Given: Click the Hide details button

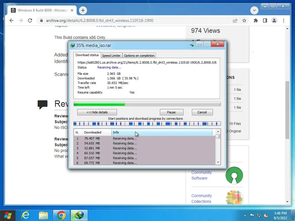Looking at the screenshot, I should click(x=97, y=112).
